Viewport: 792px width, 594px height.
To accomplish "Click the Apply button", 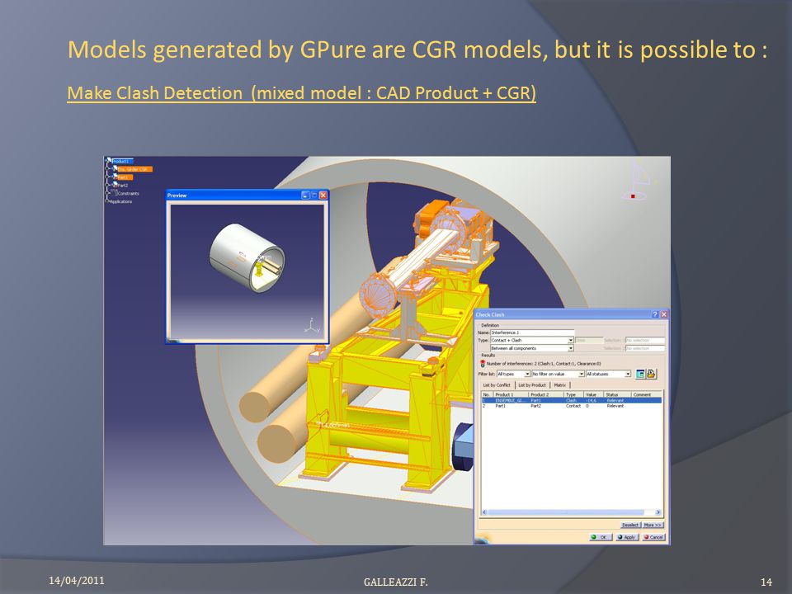I will (626, 537).
